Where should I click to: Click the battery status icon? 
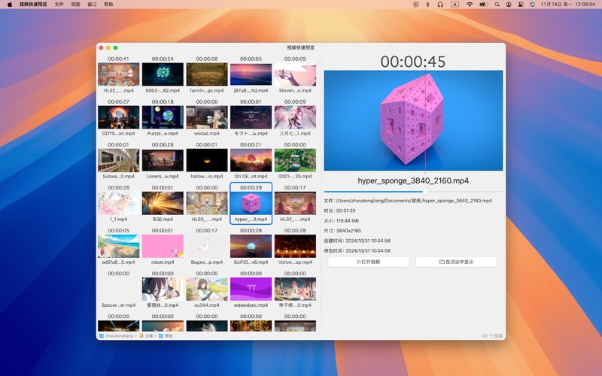[484, 4]
